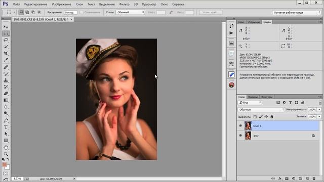Open the Стиль dropdown

tap(130, 12)
